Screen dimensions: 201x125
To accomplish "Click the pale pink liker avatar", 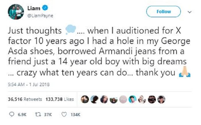I will tap(123, 99).
